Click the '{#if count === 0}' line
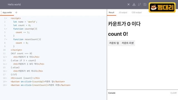The image size is (178, 100). click(x=21, y=53)
